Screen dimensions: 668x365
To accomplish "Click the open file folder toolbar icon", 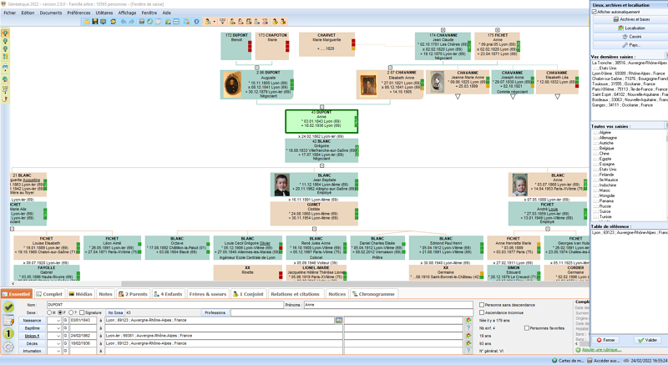I will point(87,21).
